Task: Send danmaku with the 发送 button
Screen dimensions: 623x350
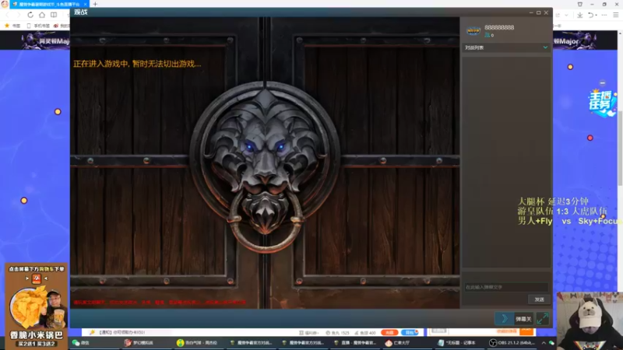Action: click(539, 299)
